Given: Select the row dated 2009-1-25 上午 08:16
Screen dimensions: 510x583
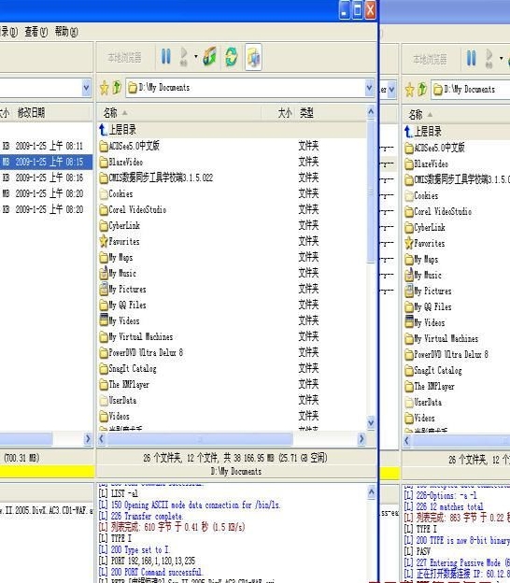Looking at the screenshot, I should (x=46, y=178).
